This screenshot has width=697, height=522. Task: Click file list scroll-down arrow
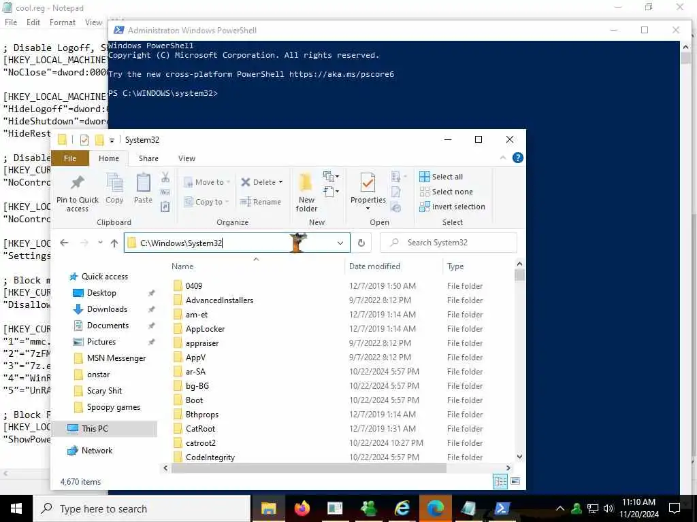tap(519, 457)
